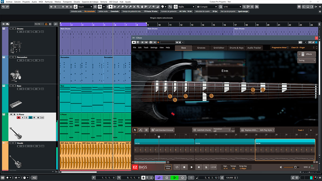Viewport: 322px width, 181px height.
Task: Open the EZbass Settings menu
Action: pyautogui.click(x=154, y=47)
